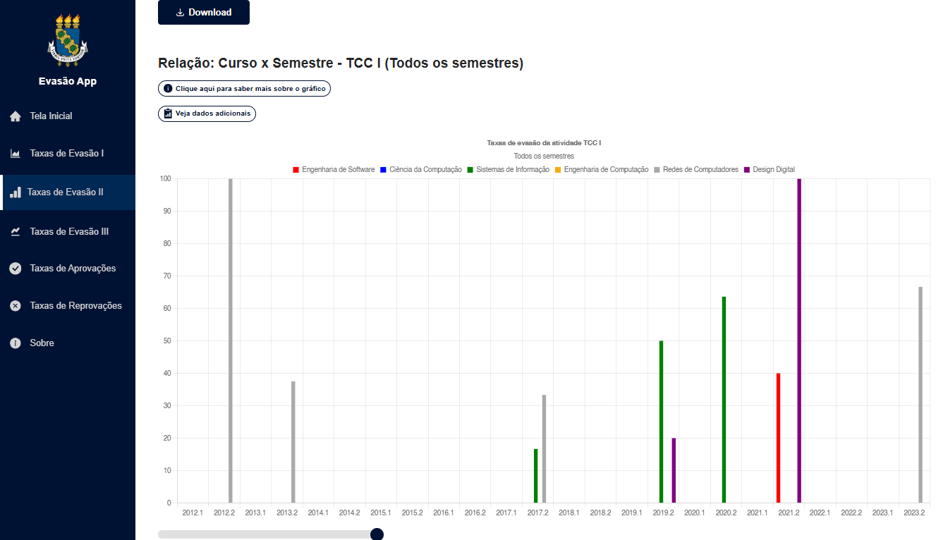948x540 pixels.
Task: Toggle Design Digital legend series
Action: pos(770,170)
